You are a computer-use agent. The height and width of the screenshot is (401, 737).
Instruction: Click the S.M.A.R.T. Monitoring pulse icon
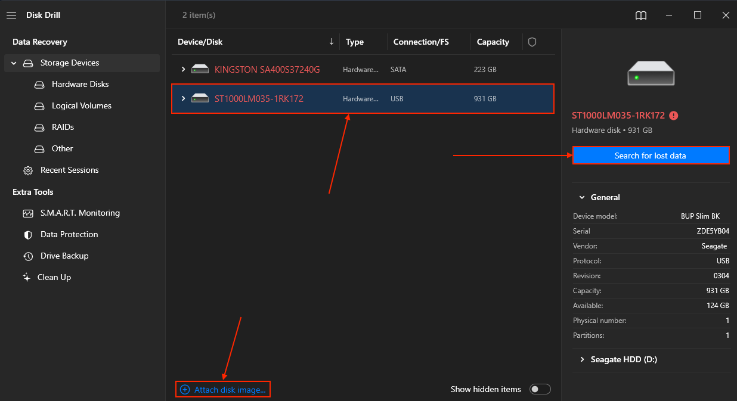click(x=28, y=213)
